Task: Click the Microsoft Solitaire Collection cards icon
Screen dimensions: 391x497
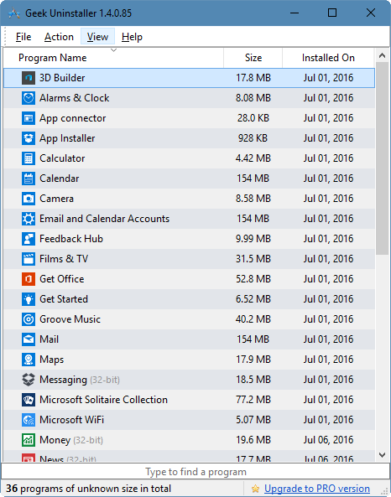Action: (x=29, y=400)
